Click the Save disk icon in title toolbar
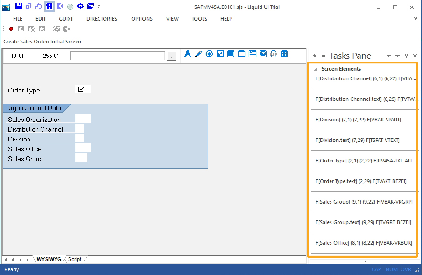 pos(19,7)
